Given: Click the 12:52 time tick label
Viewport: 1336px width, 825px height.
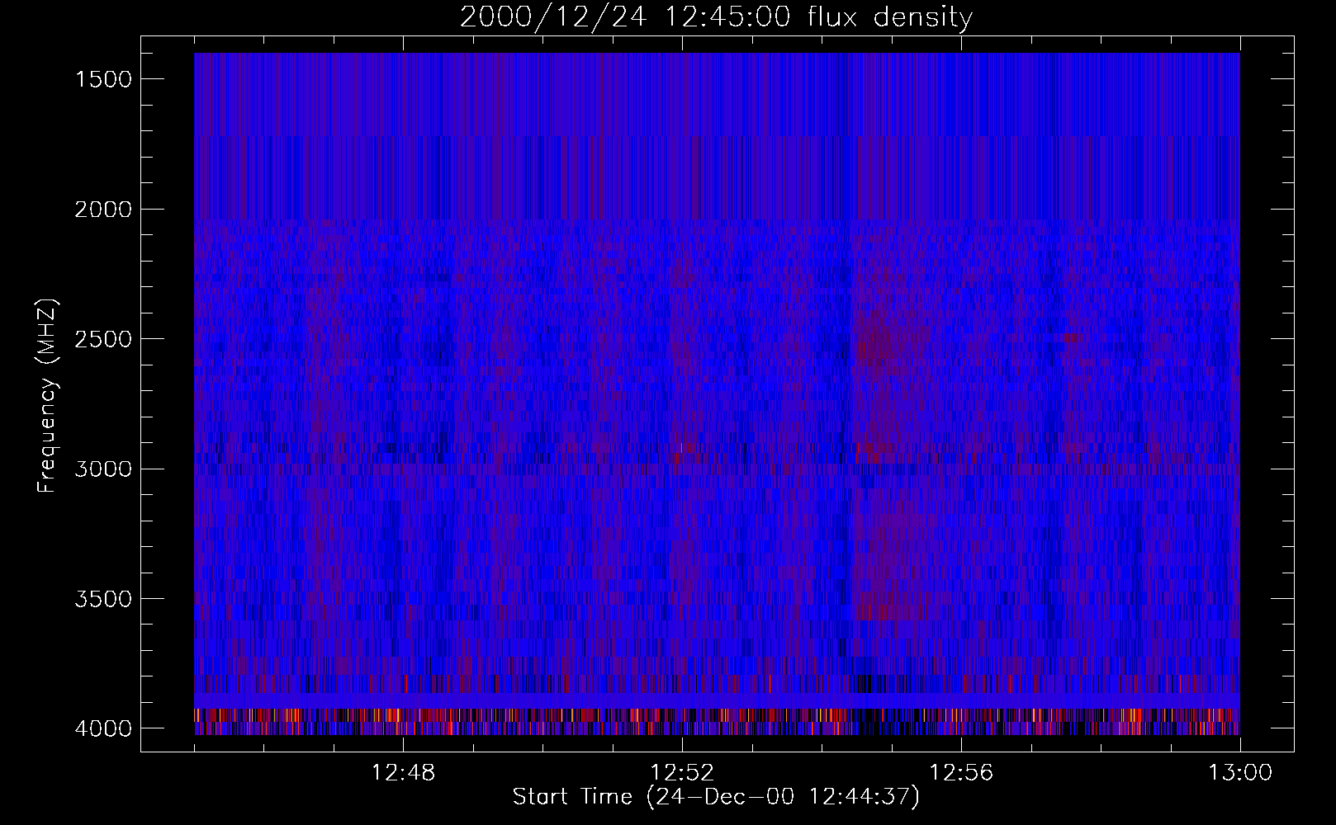Looking at the screenshot, I should 682,773.
